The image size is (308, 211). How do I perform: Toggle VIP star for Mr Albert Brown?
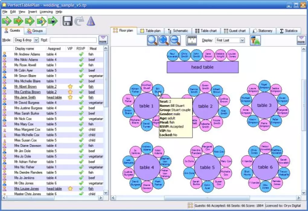(x=70, y=86)
